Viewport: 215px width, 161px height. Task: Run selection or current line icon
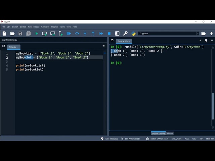(x=60, y=34)
